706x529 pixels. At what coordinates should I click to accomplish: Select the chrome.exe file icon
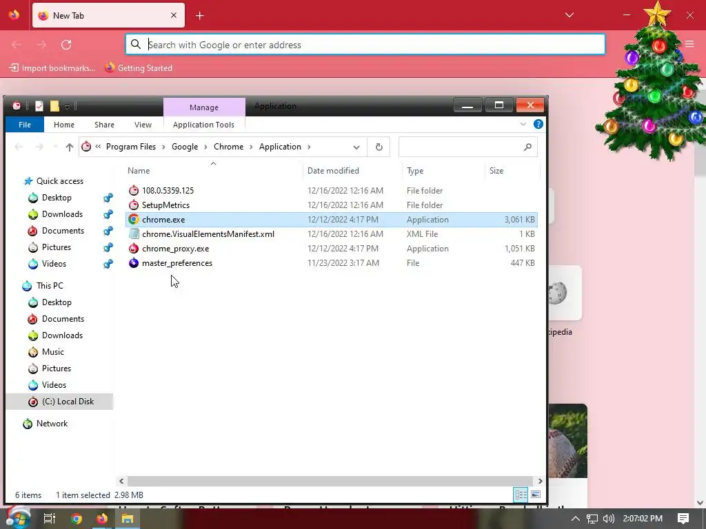coord(134,220)
